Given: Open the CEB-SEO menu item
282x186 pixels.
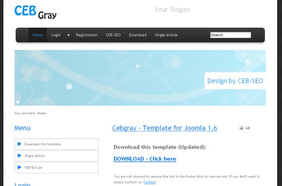Looking at the screenshot, I should click(113, 35).
